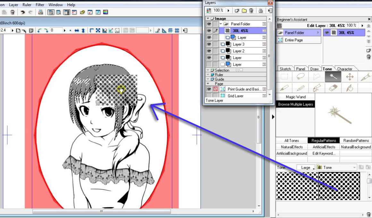Select the left dot tone pattern thumbnail

click(x=297, y=186)
